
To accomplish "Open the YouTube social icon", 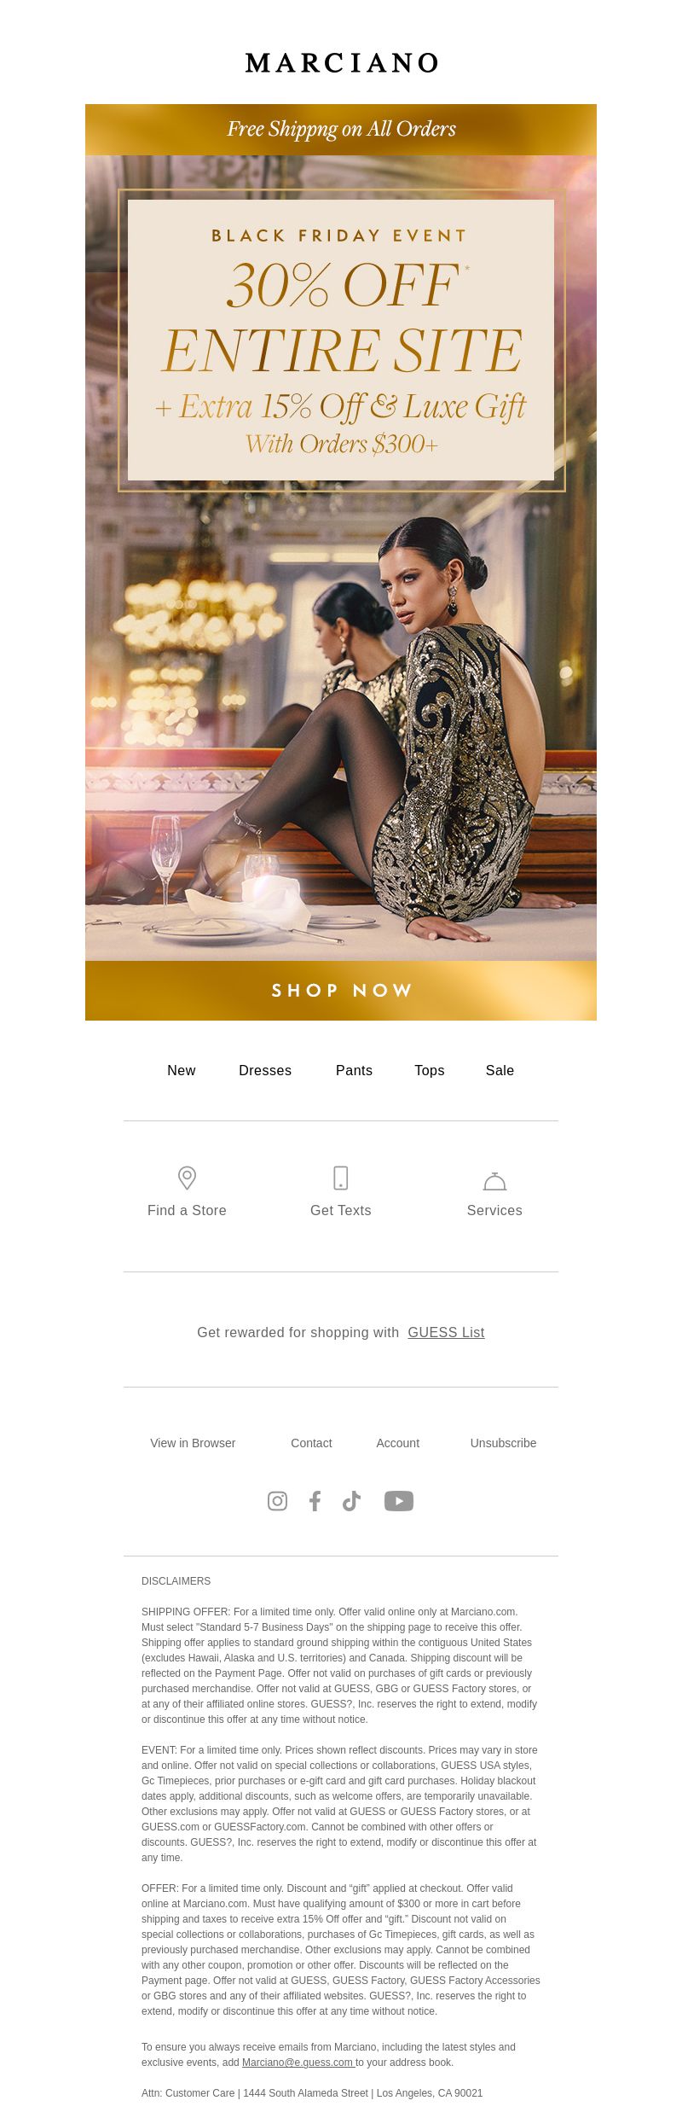I will coord(399,1501).
